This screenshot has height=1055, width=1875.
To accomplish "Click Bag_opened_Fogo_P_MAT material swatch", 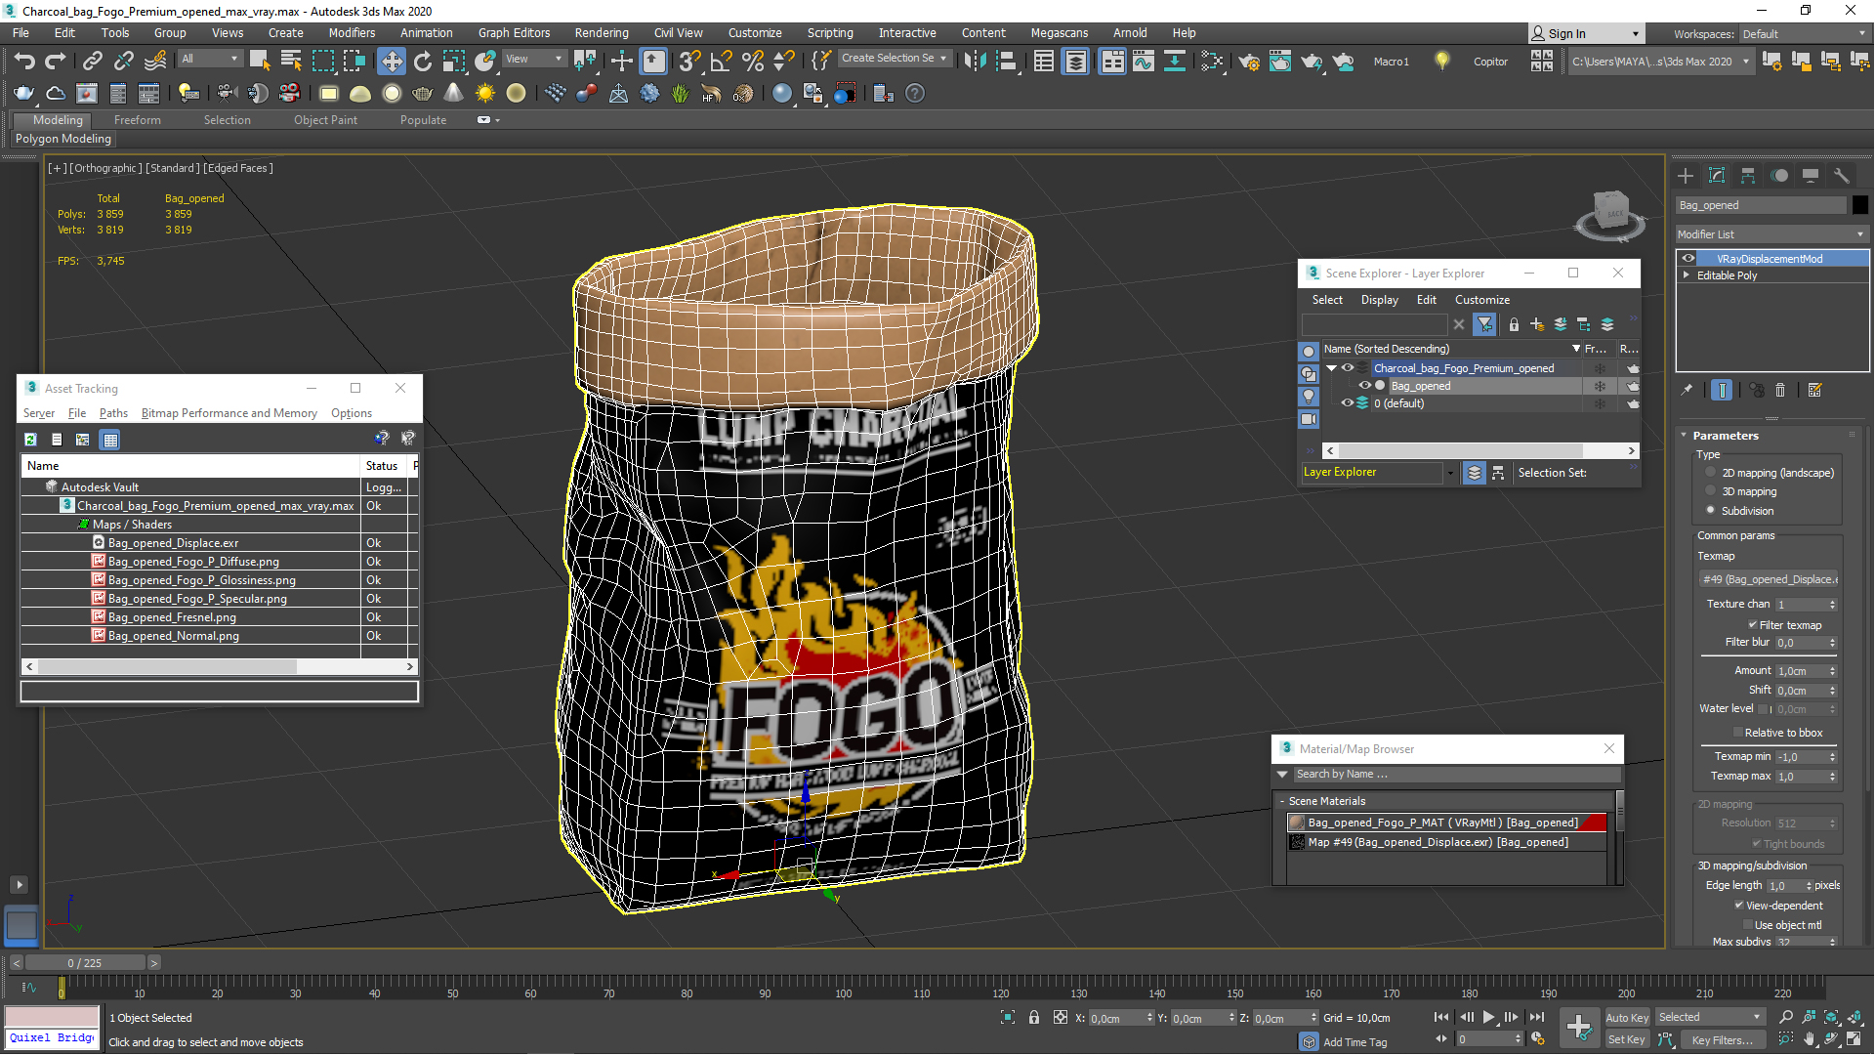I will (x=1294, y=822).
